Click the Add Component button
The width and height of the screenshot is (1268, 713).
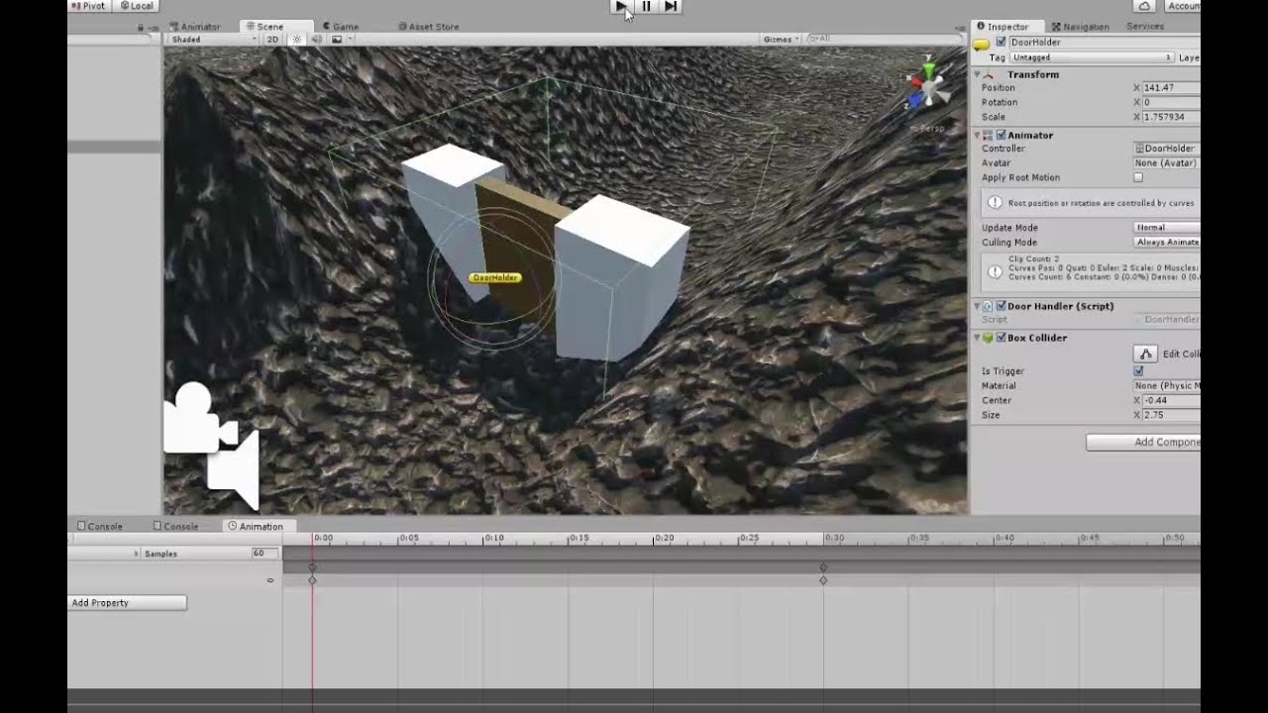[1144, 443]
